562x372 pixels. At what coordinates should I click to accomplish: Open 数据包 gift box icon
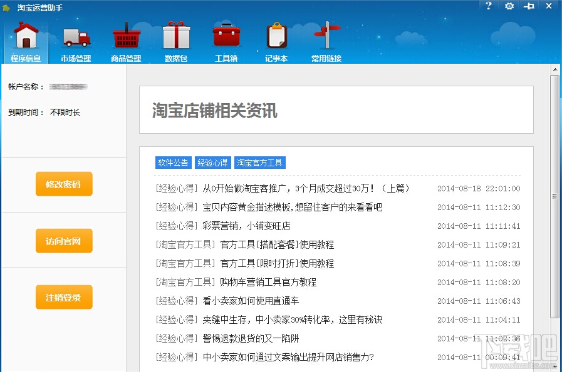[x=176, y=42]
